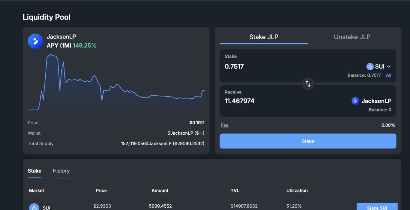Click the Balance: 0 text under JacksonLP
This screenshot has height=210, width=410.
(x=380, y=110)
